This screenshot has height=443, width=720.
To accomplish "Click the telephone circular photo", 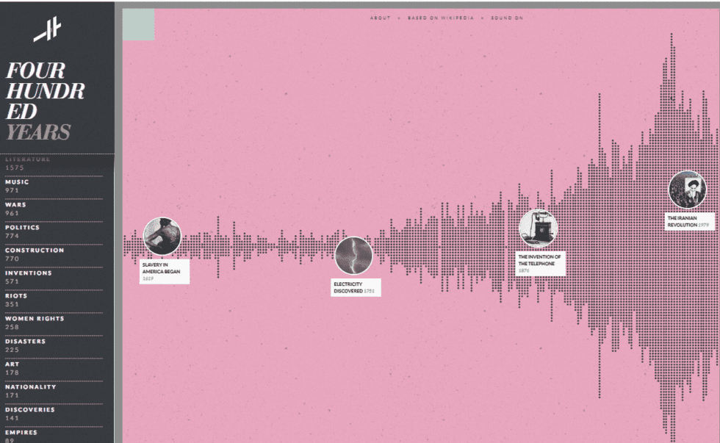I will pyautogui.click(x=538, y=228).
